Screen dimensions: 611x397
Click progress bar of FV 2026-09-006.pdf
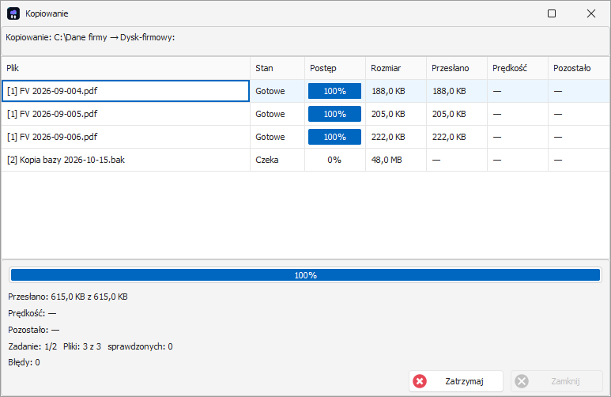click(x=334, y=137)
